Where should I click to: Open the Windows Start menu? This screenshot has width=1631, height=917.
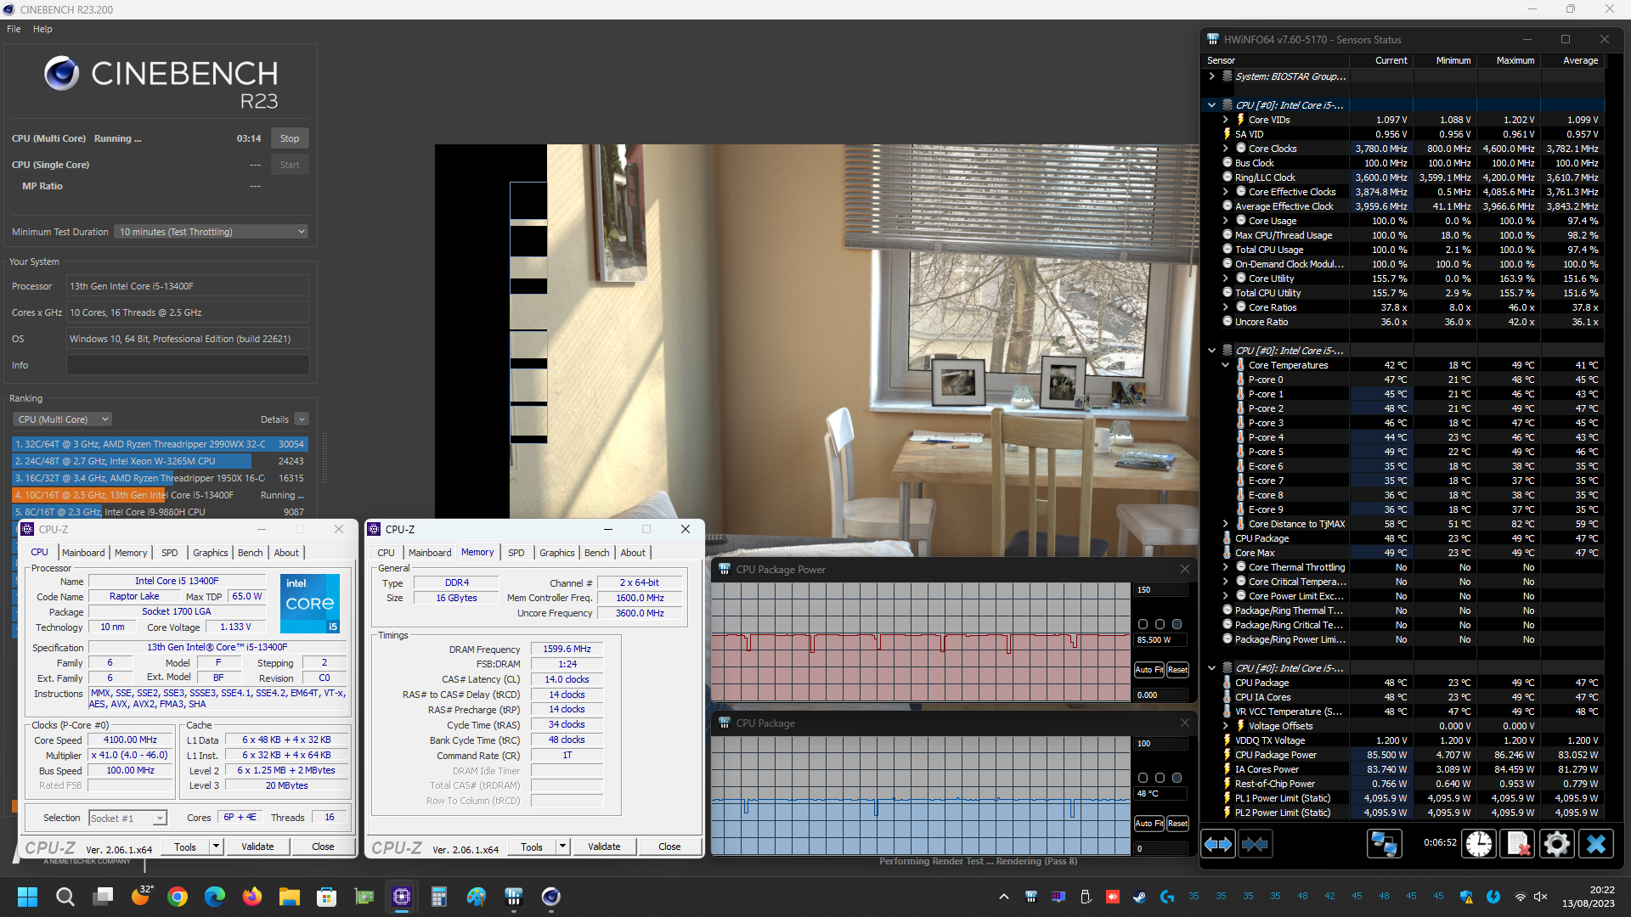[27, 897]
